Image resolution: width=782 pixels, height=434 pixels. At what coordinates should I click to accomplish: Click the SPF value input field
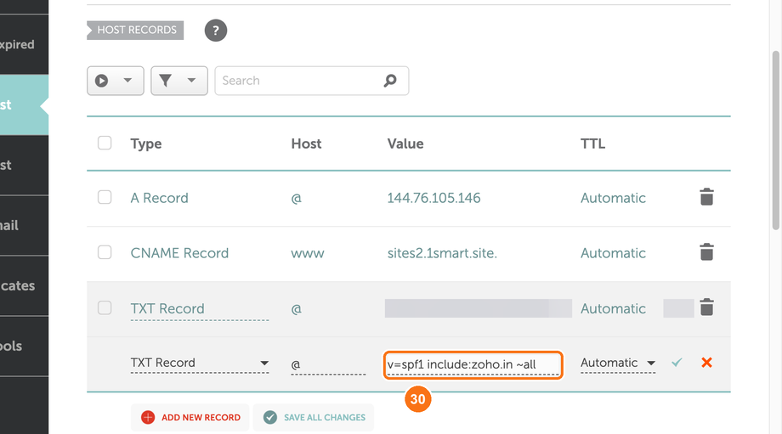(473, 364)
